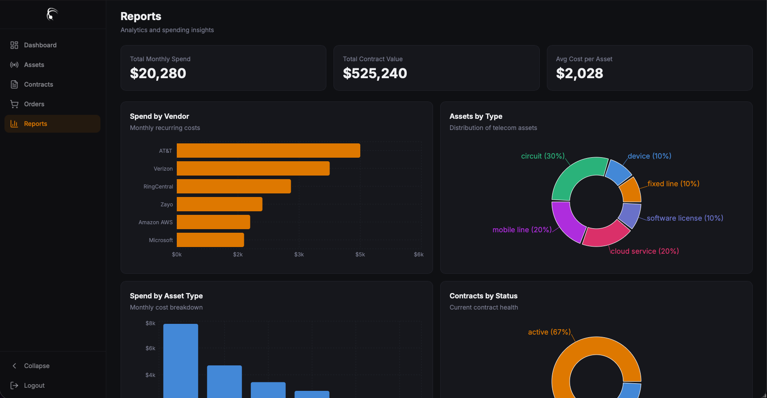Viewport: 767px width, 398px height.
Task: Click the Orders cart icon
Action: tap(14, 104)
